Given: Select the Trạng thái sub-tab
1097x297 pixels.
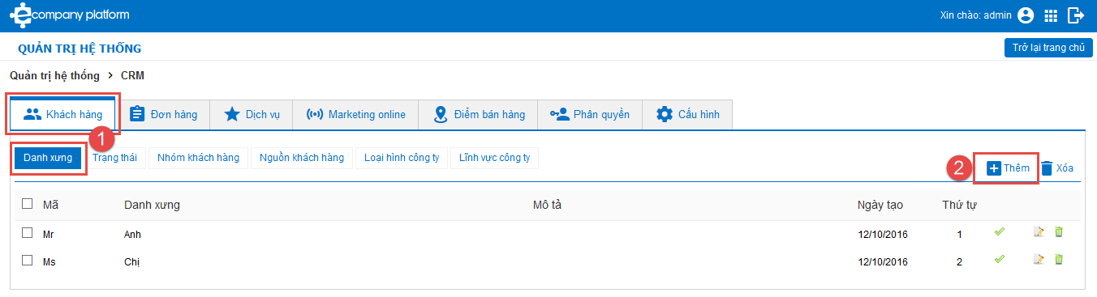Looking at the screenshot, I should (x=114, y=158).
